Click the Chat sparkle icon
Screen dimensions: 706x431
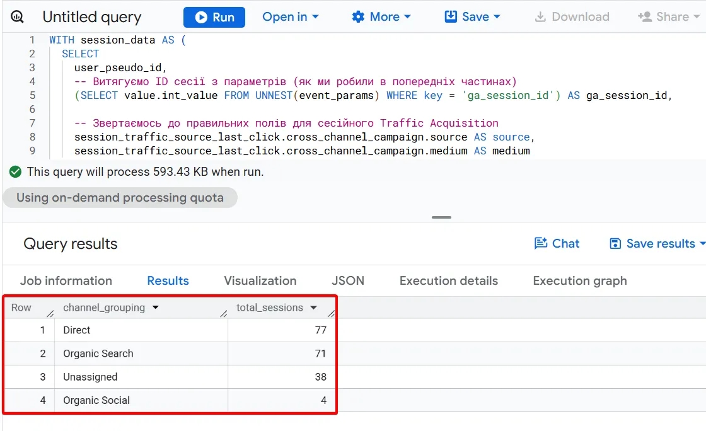coord(541,243)
